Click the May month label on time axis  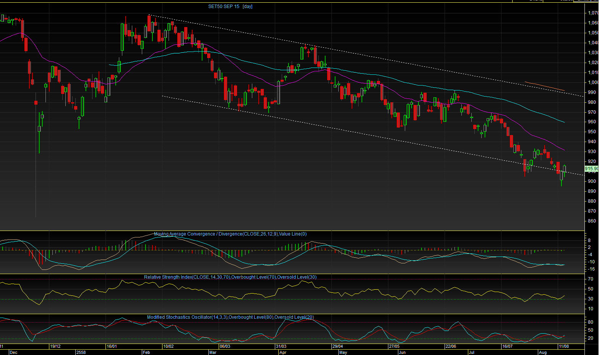[x=343, y=352]
